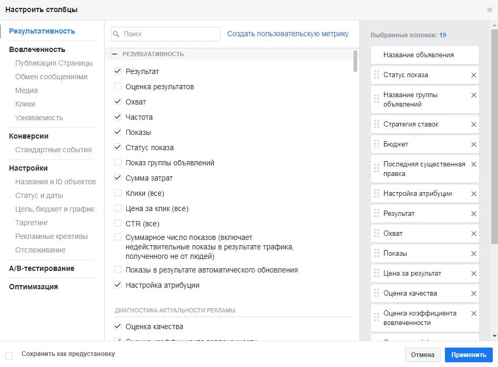Remove the Статус показа column with X
The width and height of the screenshot is (498, 367).
tap(473, 75)
